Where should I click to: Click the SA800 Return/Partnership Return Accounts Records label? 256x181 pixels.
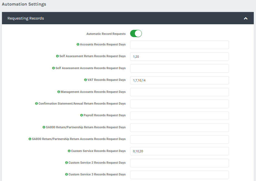(79, 139)
